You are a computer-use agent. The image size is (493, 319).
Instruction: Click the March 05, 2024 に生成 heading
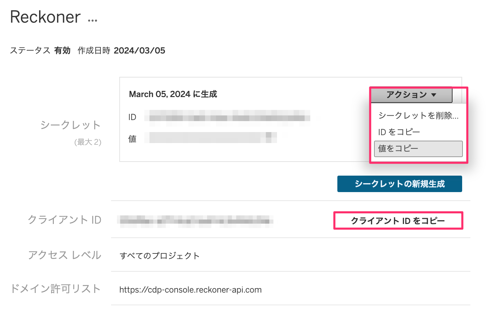coord(173,94)
